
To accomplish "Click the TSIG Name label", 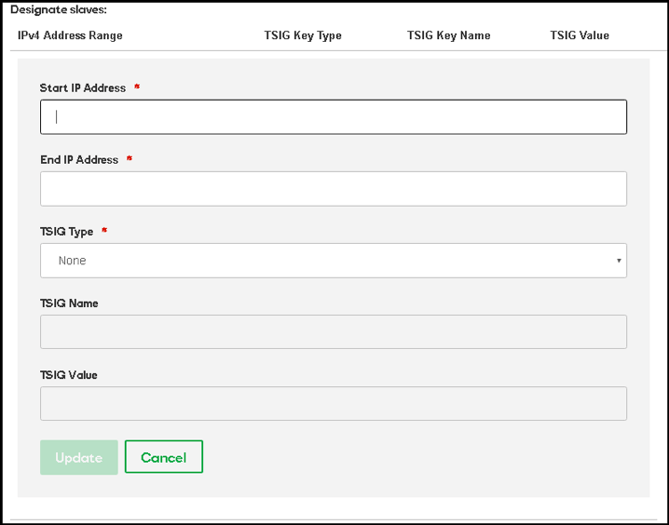I will tap(69, 303).
